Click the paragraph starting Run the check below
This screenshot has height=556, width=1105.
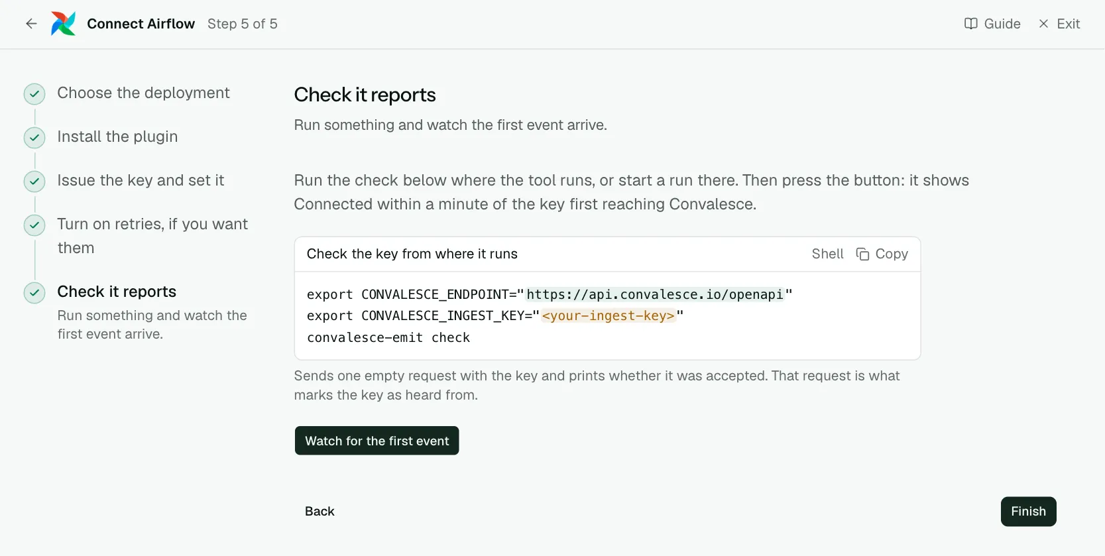click(632, 192)
